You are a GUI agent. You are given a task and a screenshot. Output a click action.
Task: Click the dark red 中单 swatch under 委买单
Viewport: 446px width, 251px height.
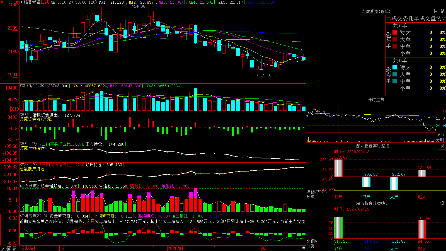tap(395, 46)
